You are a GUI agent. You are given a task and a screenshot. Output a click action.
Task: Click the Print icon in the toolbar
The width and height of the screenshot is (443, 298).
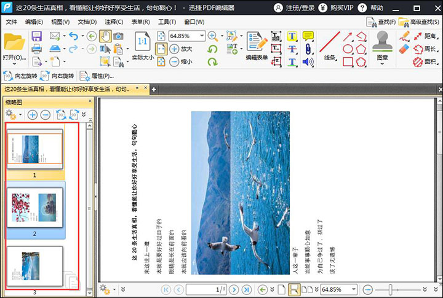36,49
